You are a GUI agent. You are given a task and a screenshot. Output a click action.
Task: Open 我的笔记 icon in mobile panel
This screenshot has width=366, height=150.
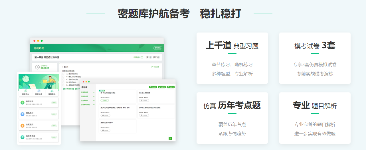point(52,91)
